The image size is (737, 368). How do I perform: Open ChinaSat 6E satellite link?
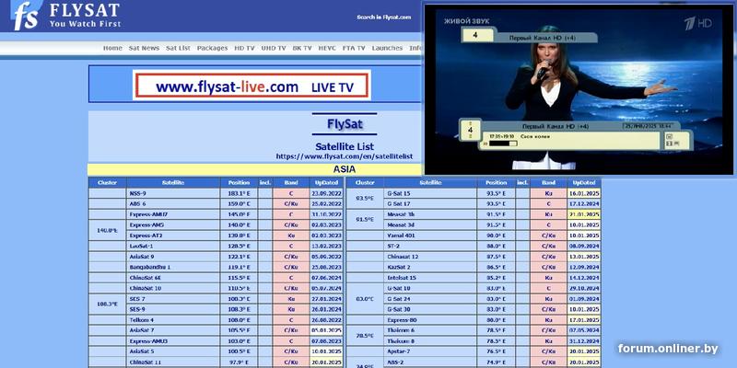pos(146,278)
